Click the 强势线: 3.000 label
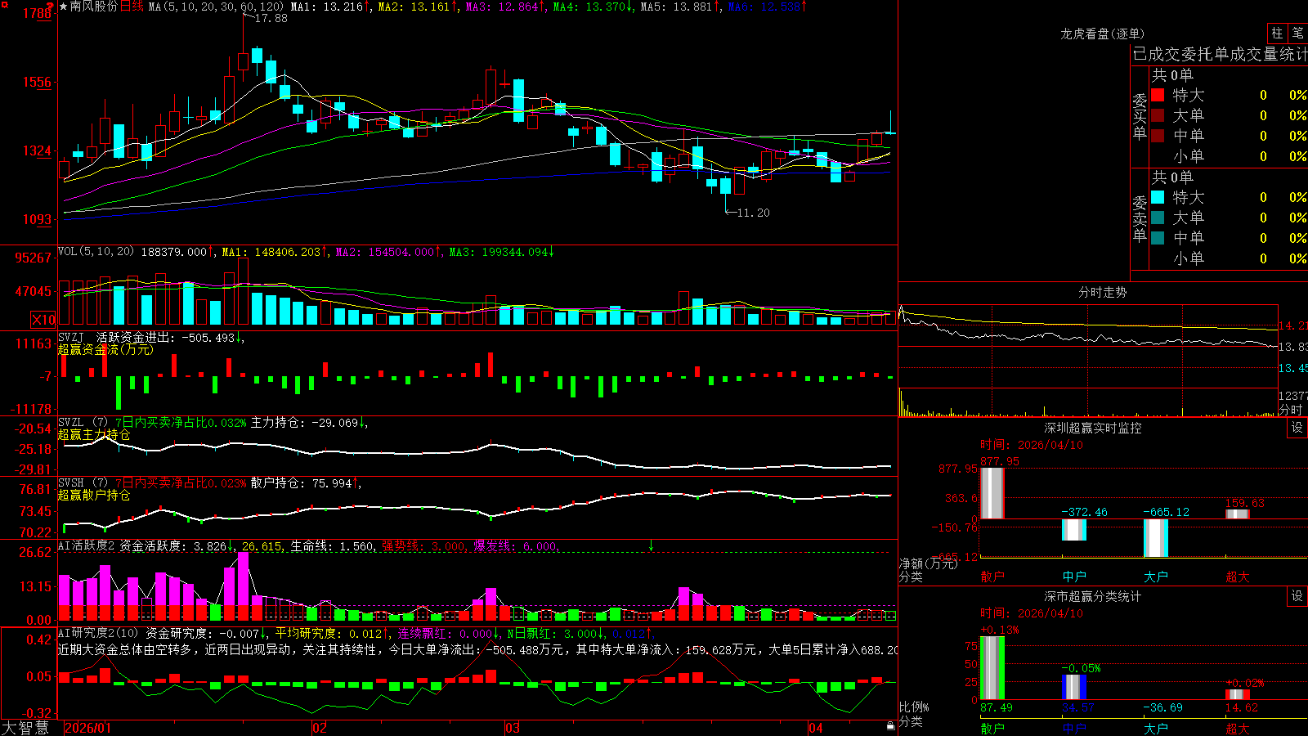 (424, 546)
